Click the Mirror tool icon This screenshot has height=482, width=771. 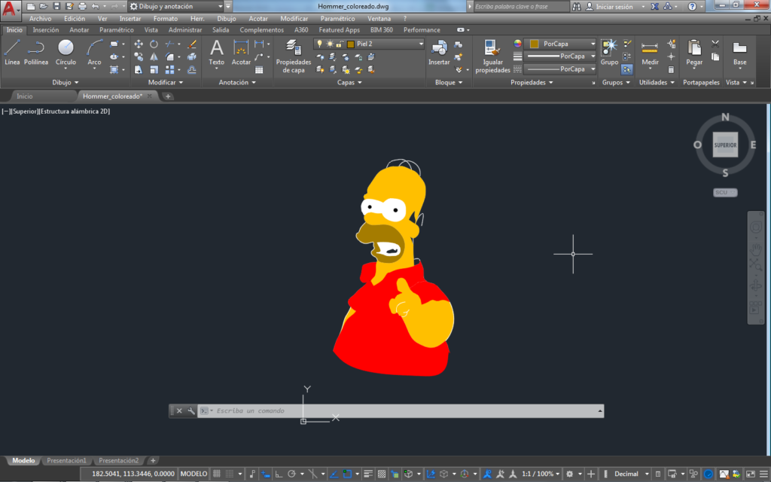click(154, 56)
